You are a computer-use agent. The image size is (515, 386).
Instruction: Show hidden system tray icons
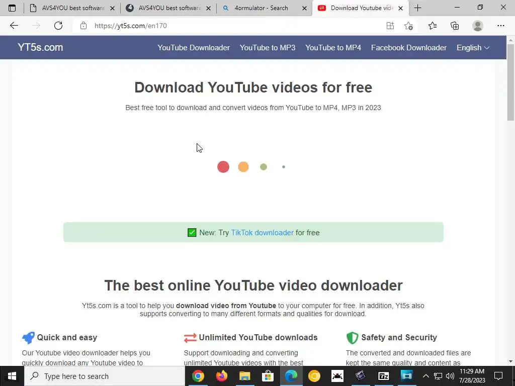pyautogui.click(x=425, y=376)
